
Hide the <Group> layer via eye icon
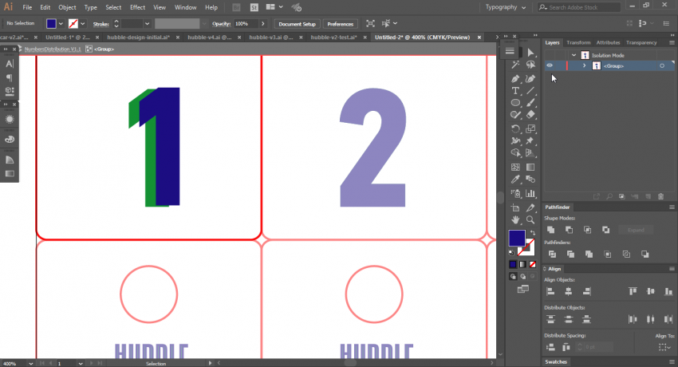coord(550,66)
